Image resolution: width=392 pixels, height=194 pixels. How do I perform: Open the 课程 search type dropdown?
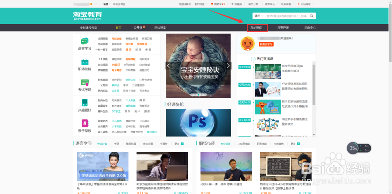pyautogui.click(x=259, y=16)
